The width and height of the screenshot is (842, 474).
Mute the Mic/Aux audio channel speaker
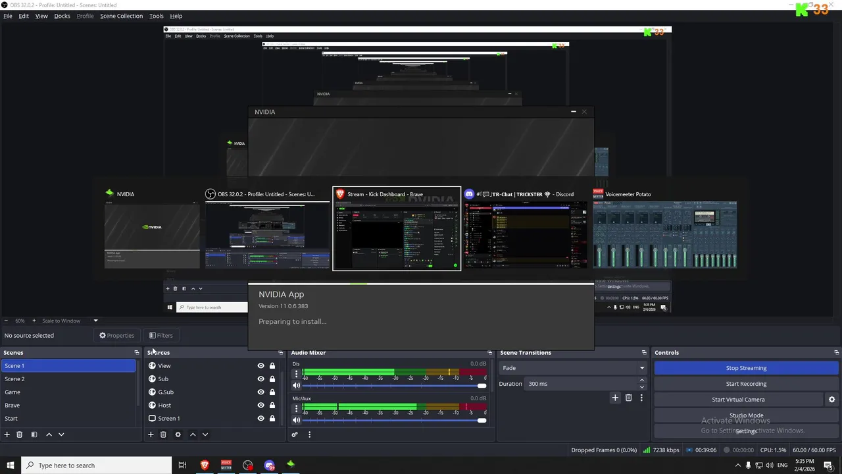tap(296, 419)
